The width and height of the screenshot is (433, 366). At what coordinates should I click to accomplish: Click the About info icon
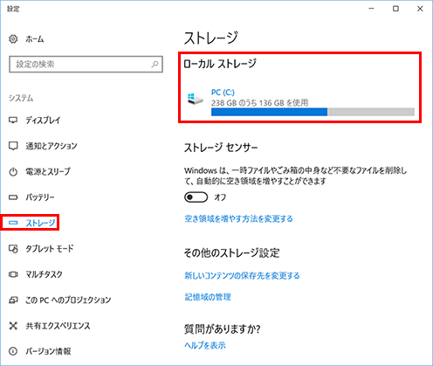pos(13,351)
